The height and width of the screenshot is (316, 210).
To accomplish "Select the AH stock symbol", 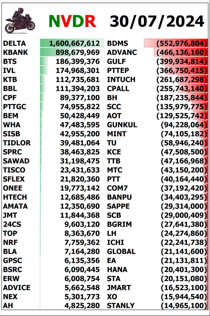I will [x=8, y=306].
